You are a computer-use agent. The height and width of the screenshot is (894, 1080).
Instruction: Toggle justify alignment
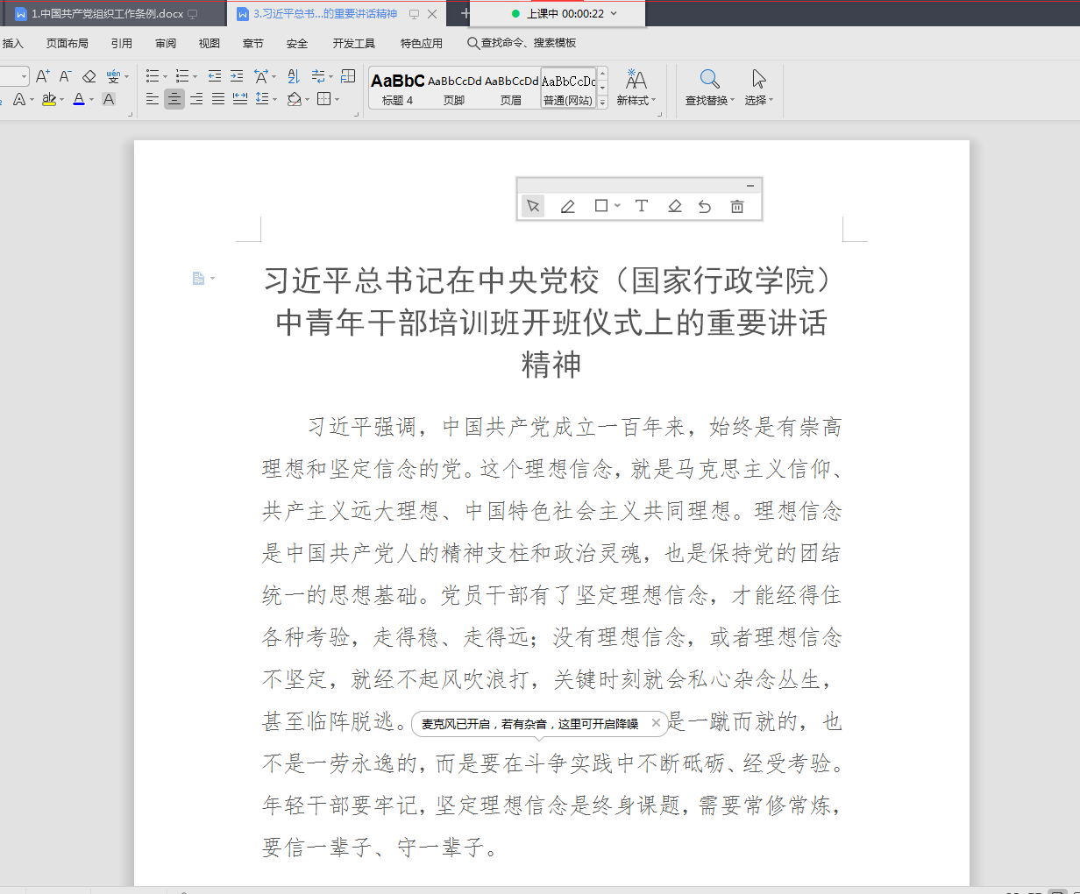pyautogui.click(x=218, y=99)
